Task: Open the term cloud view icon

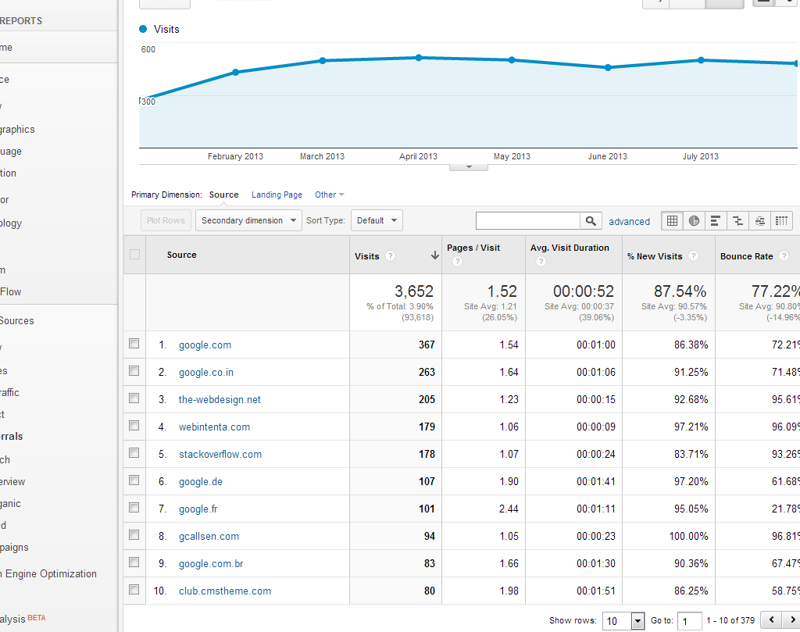Action: tap(760, 221)
